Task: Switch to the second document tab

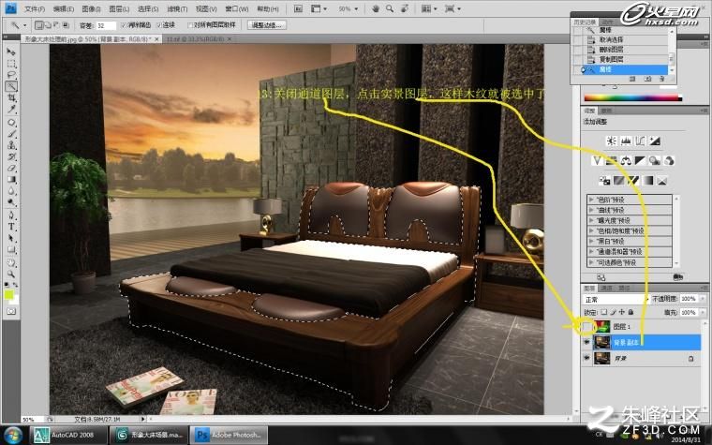Action: (x=199, y=39)
